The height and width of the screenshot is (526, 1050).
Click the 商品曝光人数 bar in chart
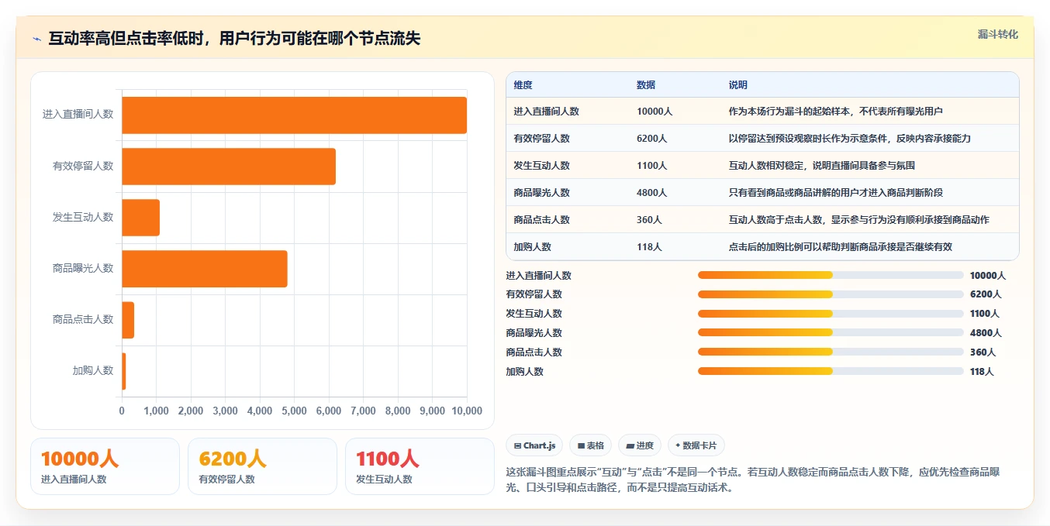point(205,268)
